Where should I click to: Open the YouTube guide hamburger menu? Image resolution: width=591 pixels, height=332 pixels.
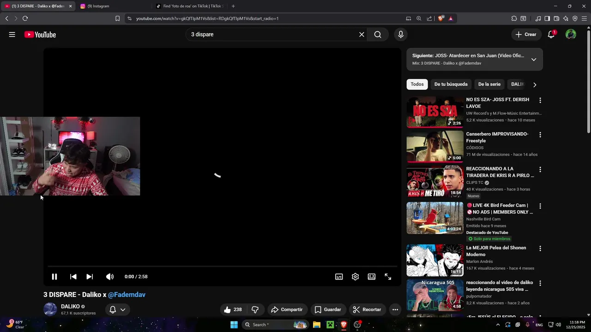click(x=12, y=35)
